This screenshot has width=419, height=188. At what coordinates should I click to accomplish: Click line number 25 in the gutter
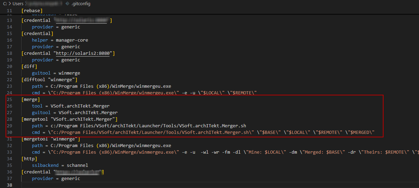(9, 99)
